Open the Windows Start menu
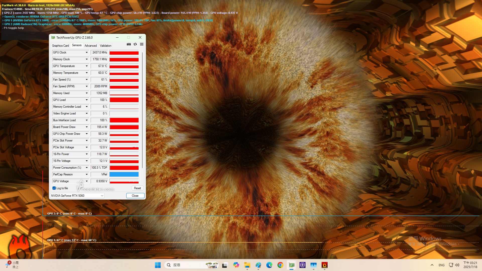This screenshot has width=482, height=271. (x=158, y=265)
